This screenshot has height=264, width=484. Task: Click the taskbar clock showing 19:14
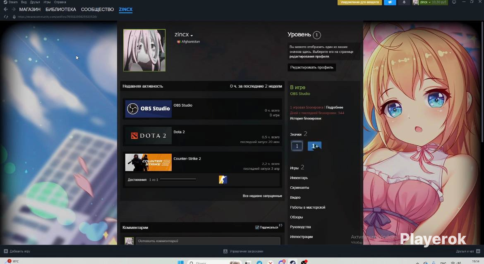476,262
